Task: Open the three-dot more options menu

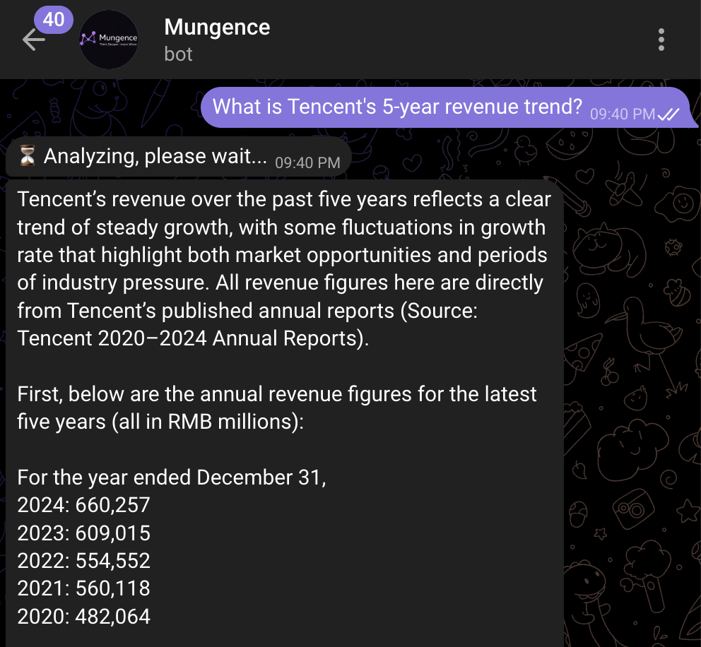Action: pyautogui.click(x=661, y=40)
